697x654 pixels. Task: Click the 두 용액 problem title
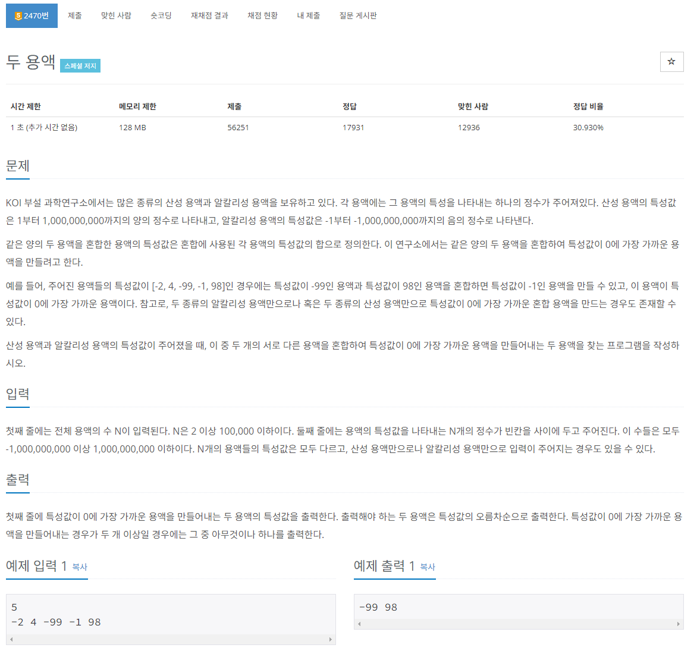(31, 62)
